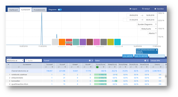This screenshot has width=178, height=97.
Task: Click the comparison start date 01.09.2018
Action: (133, 20)
